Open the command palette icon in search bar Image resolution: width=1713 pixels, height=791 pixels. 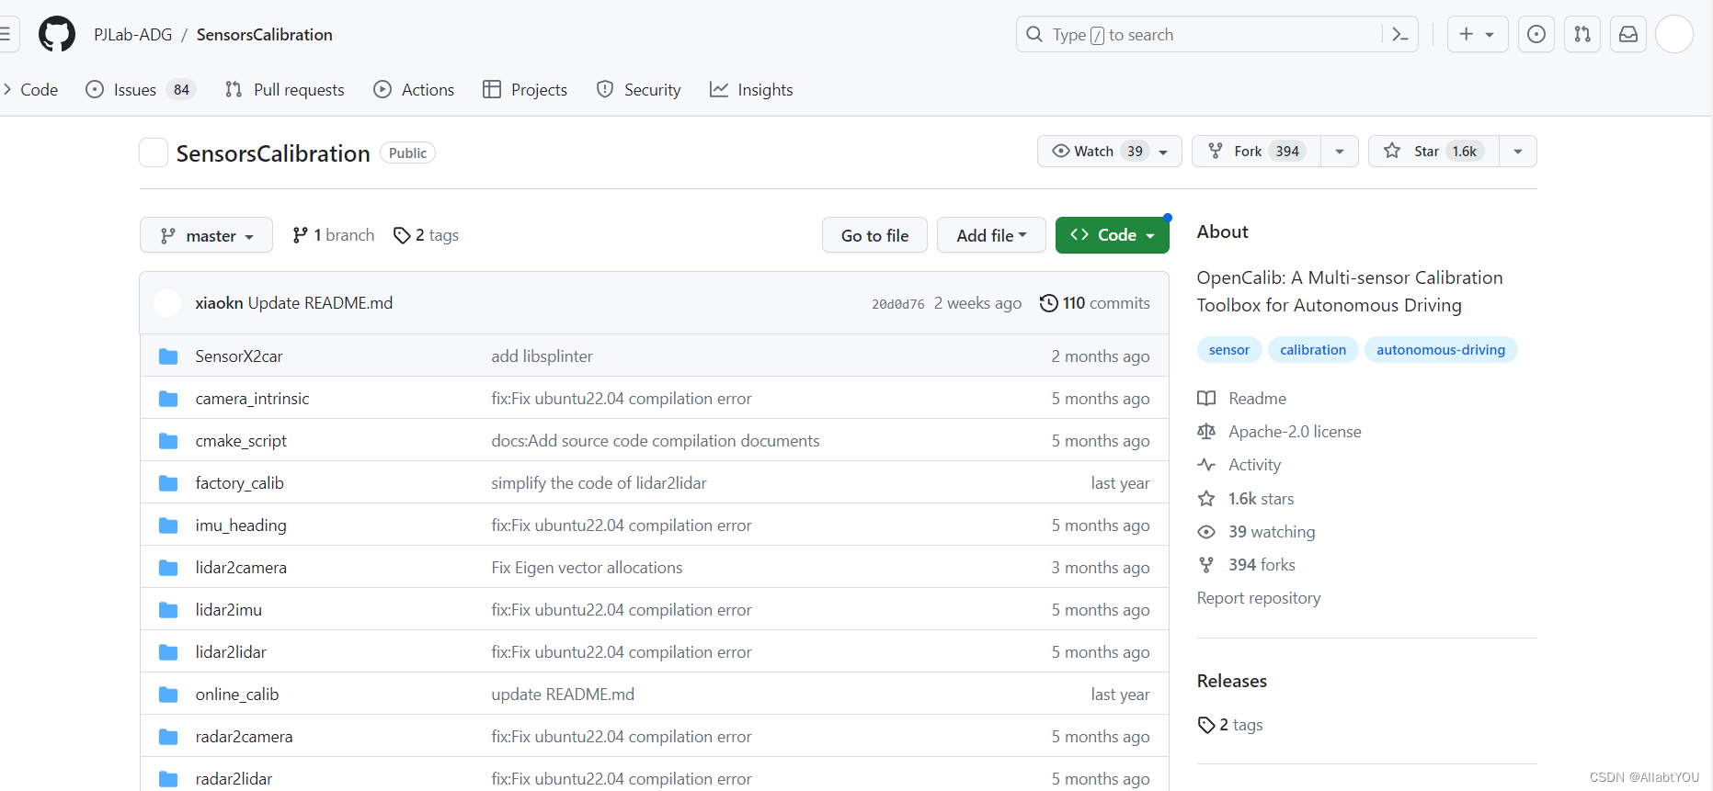coord(1400,34)
